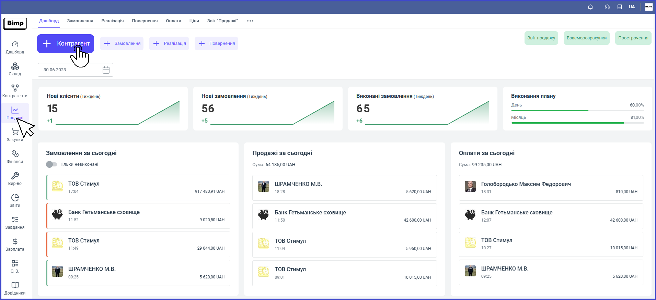The image size is (656, 300).
Task: Open the О. З. sidebar section
Action: click(x=15, y=267)
